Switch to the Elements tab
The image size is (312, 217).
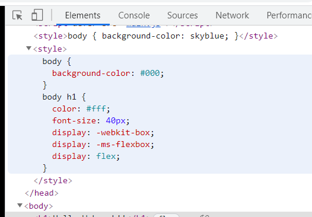click(x=83, y=15)
